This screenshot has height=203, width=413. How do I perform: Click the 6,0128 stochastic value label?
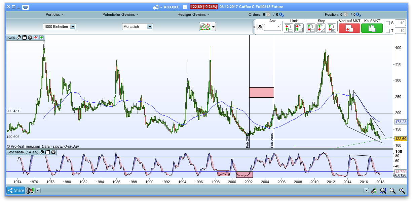click(400, 175)
